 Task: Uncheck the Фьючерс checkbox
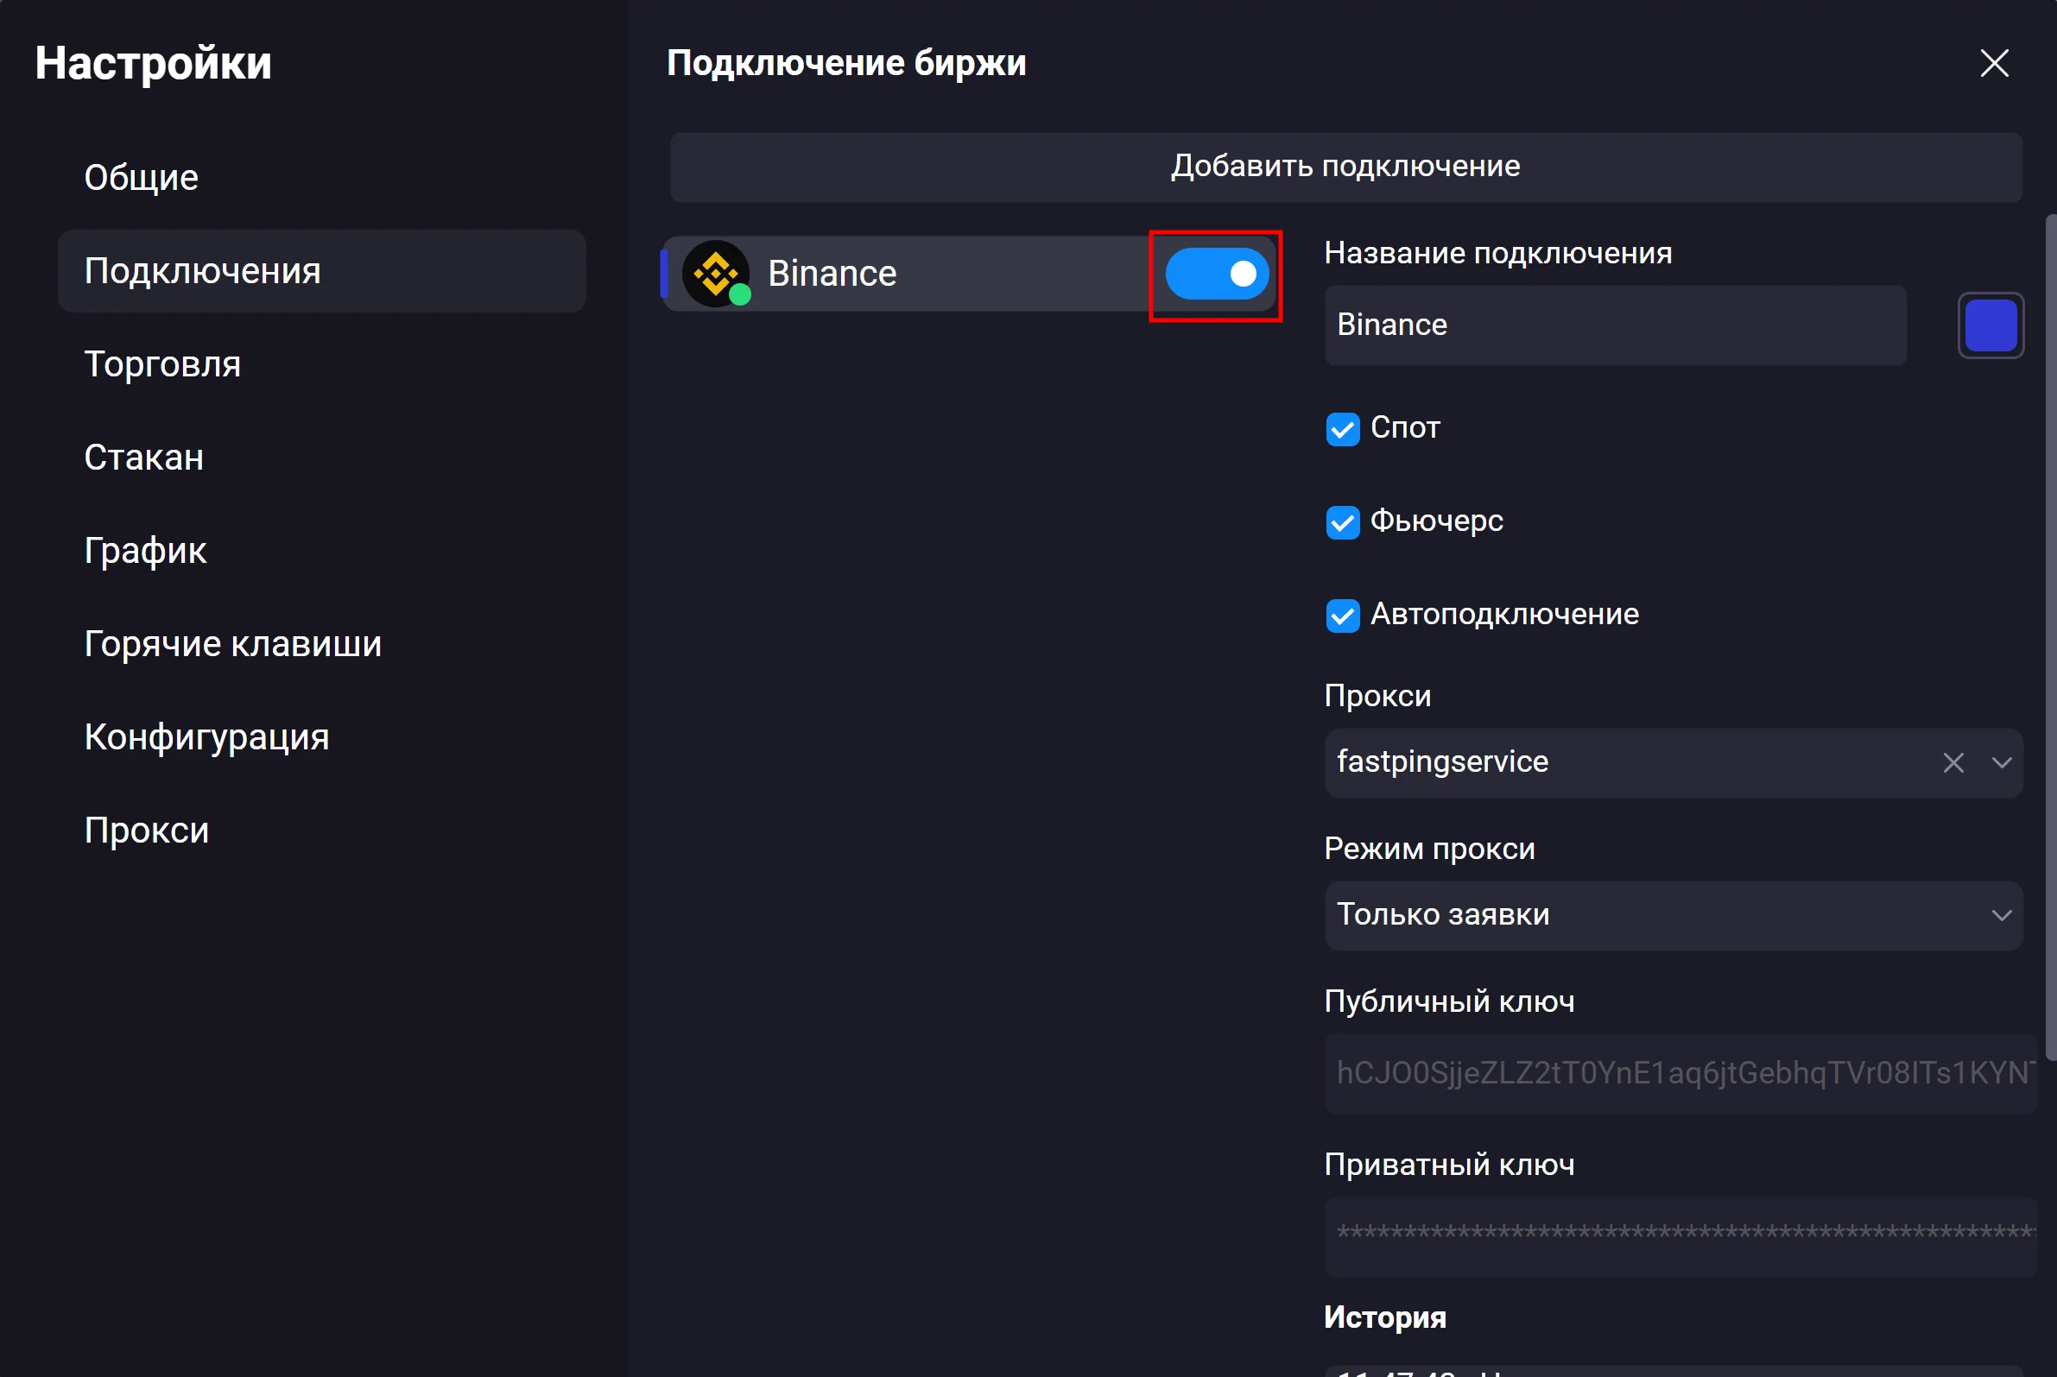click(x=1342, y=522)
